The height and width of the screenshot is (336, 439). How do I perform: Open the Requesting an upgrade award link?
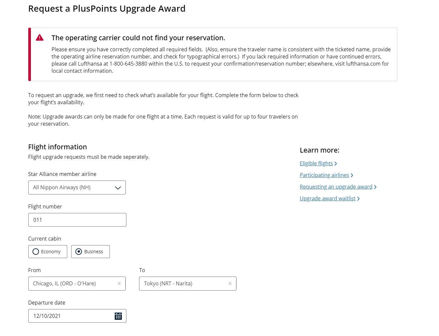tap(336, 187)
